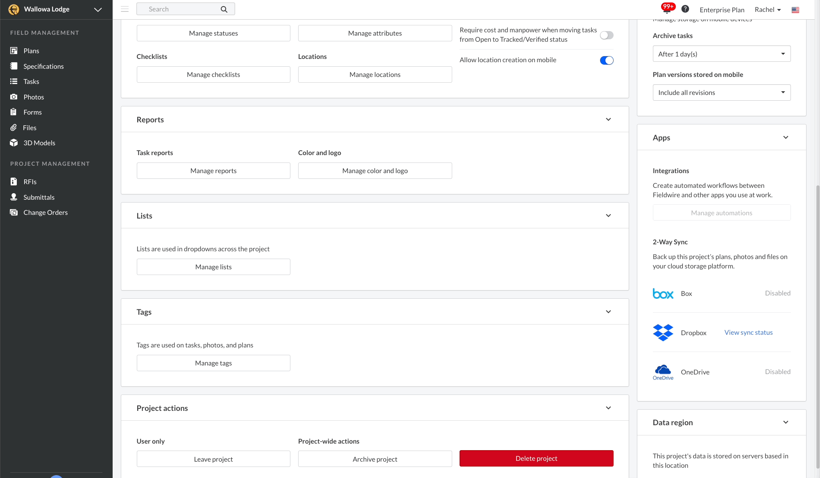820x478 pixels.
Task: Open the language flag menu
Action: pyautogui.click(x=795, y=9)
